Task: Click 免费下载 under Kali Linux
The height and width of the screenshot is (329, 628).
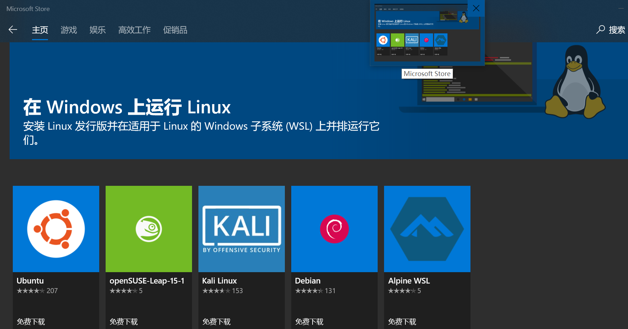Action: (217, 322)
